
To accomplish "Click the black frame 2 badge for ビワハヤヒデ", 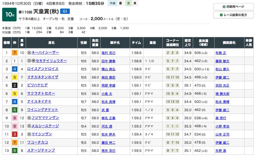I will point(15,85).
